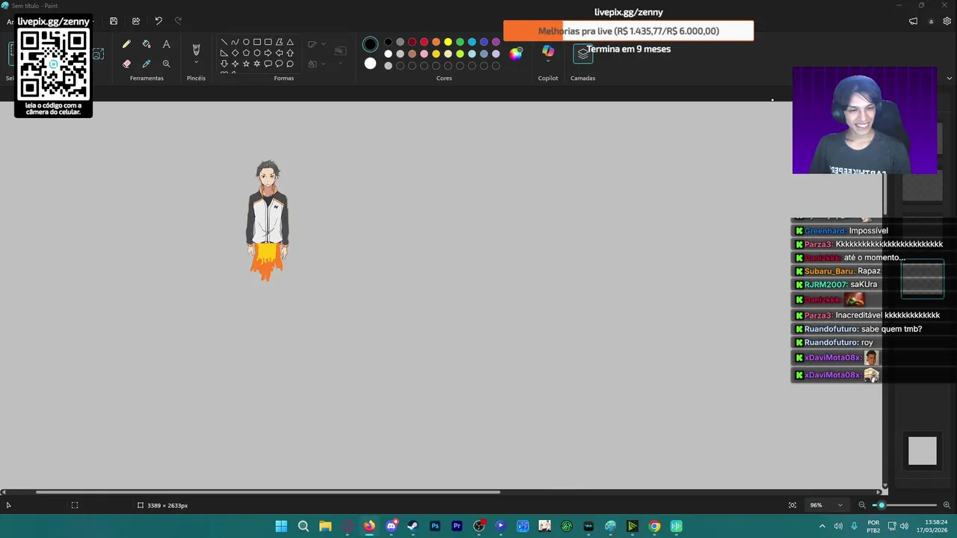957x538 pixels.
Task: Select the Text tool
Action: click(166, 45)
